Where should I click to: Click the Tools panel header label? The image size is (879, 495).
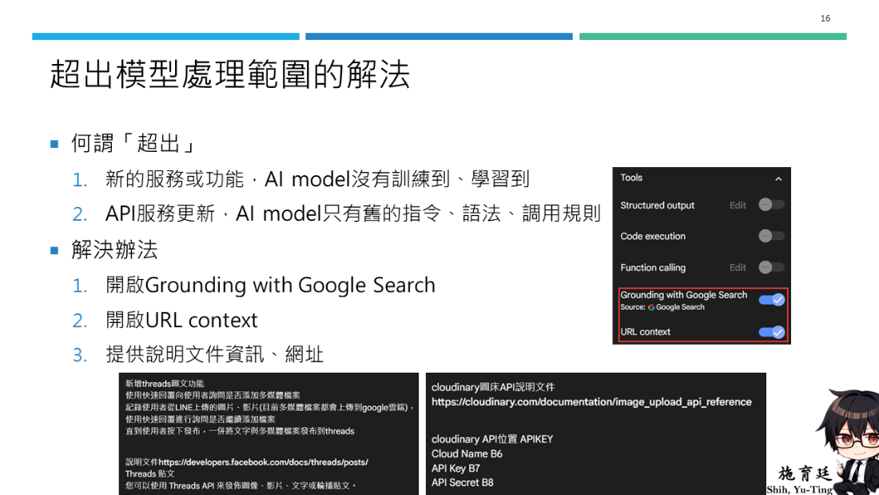631,178
